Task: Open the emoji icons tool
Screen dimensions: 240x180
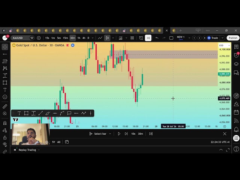Action: [5, 97]
